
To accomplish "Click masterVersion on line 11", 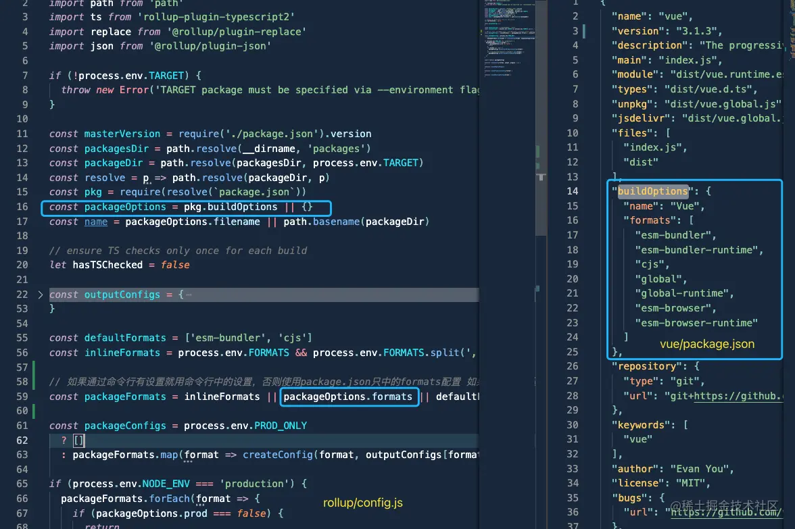I will (x=122, y=134).
